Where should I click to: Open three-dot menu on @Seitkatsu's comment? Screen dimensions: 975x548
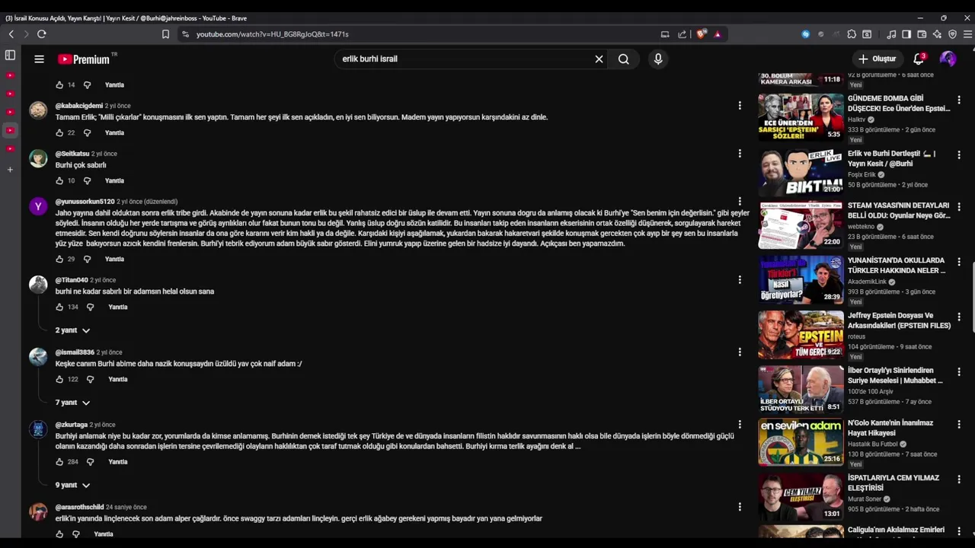pyautogui.click(x=739, y=154)
